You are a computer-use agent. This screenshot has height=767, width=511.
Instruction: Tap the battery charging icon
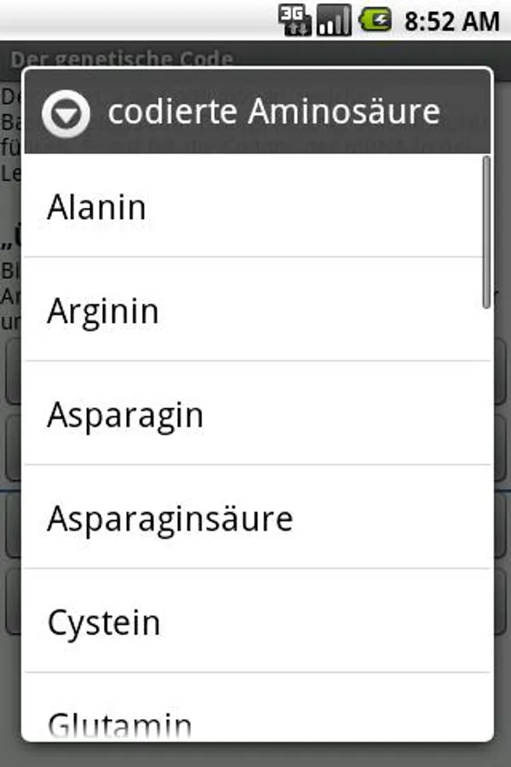(375, 20)
